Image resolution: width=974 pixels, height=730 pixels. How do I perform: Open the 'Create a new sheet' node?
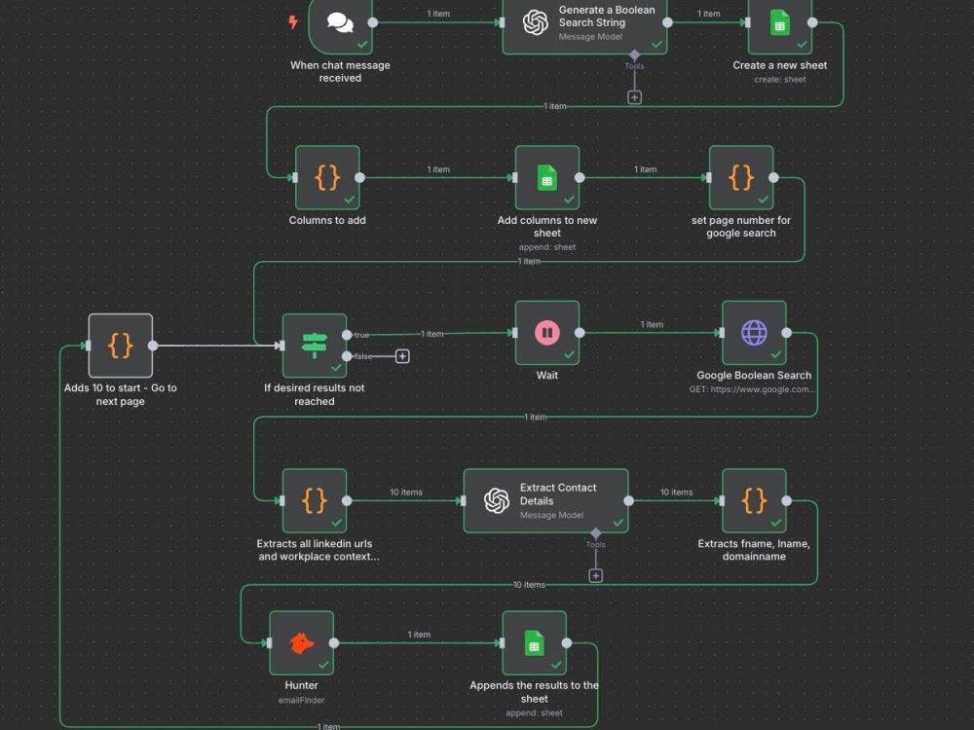coord(779,24)
